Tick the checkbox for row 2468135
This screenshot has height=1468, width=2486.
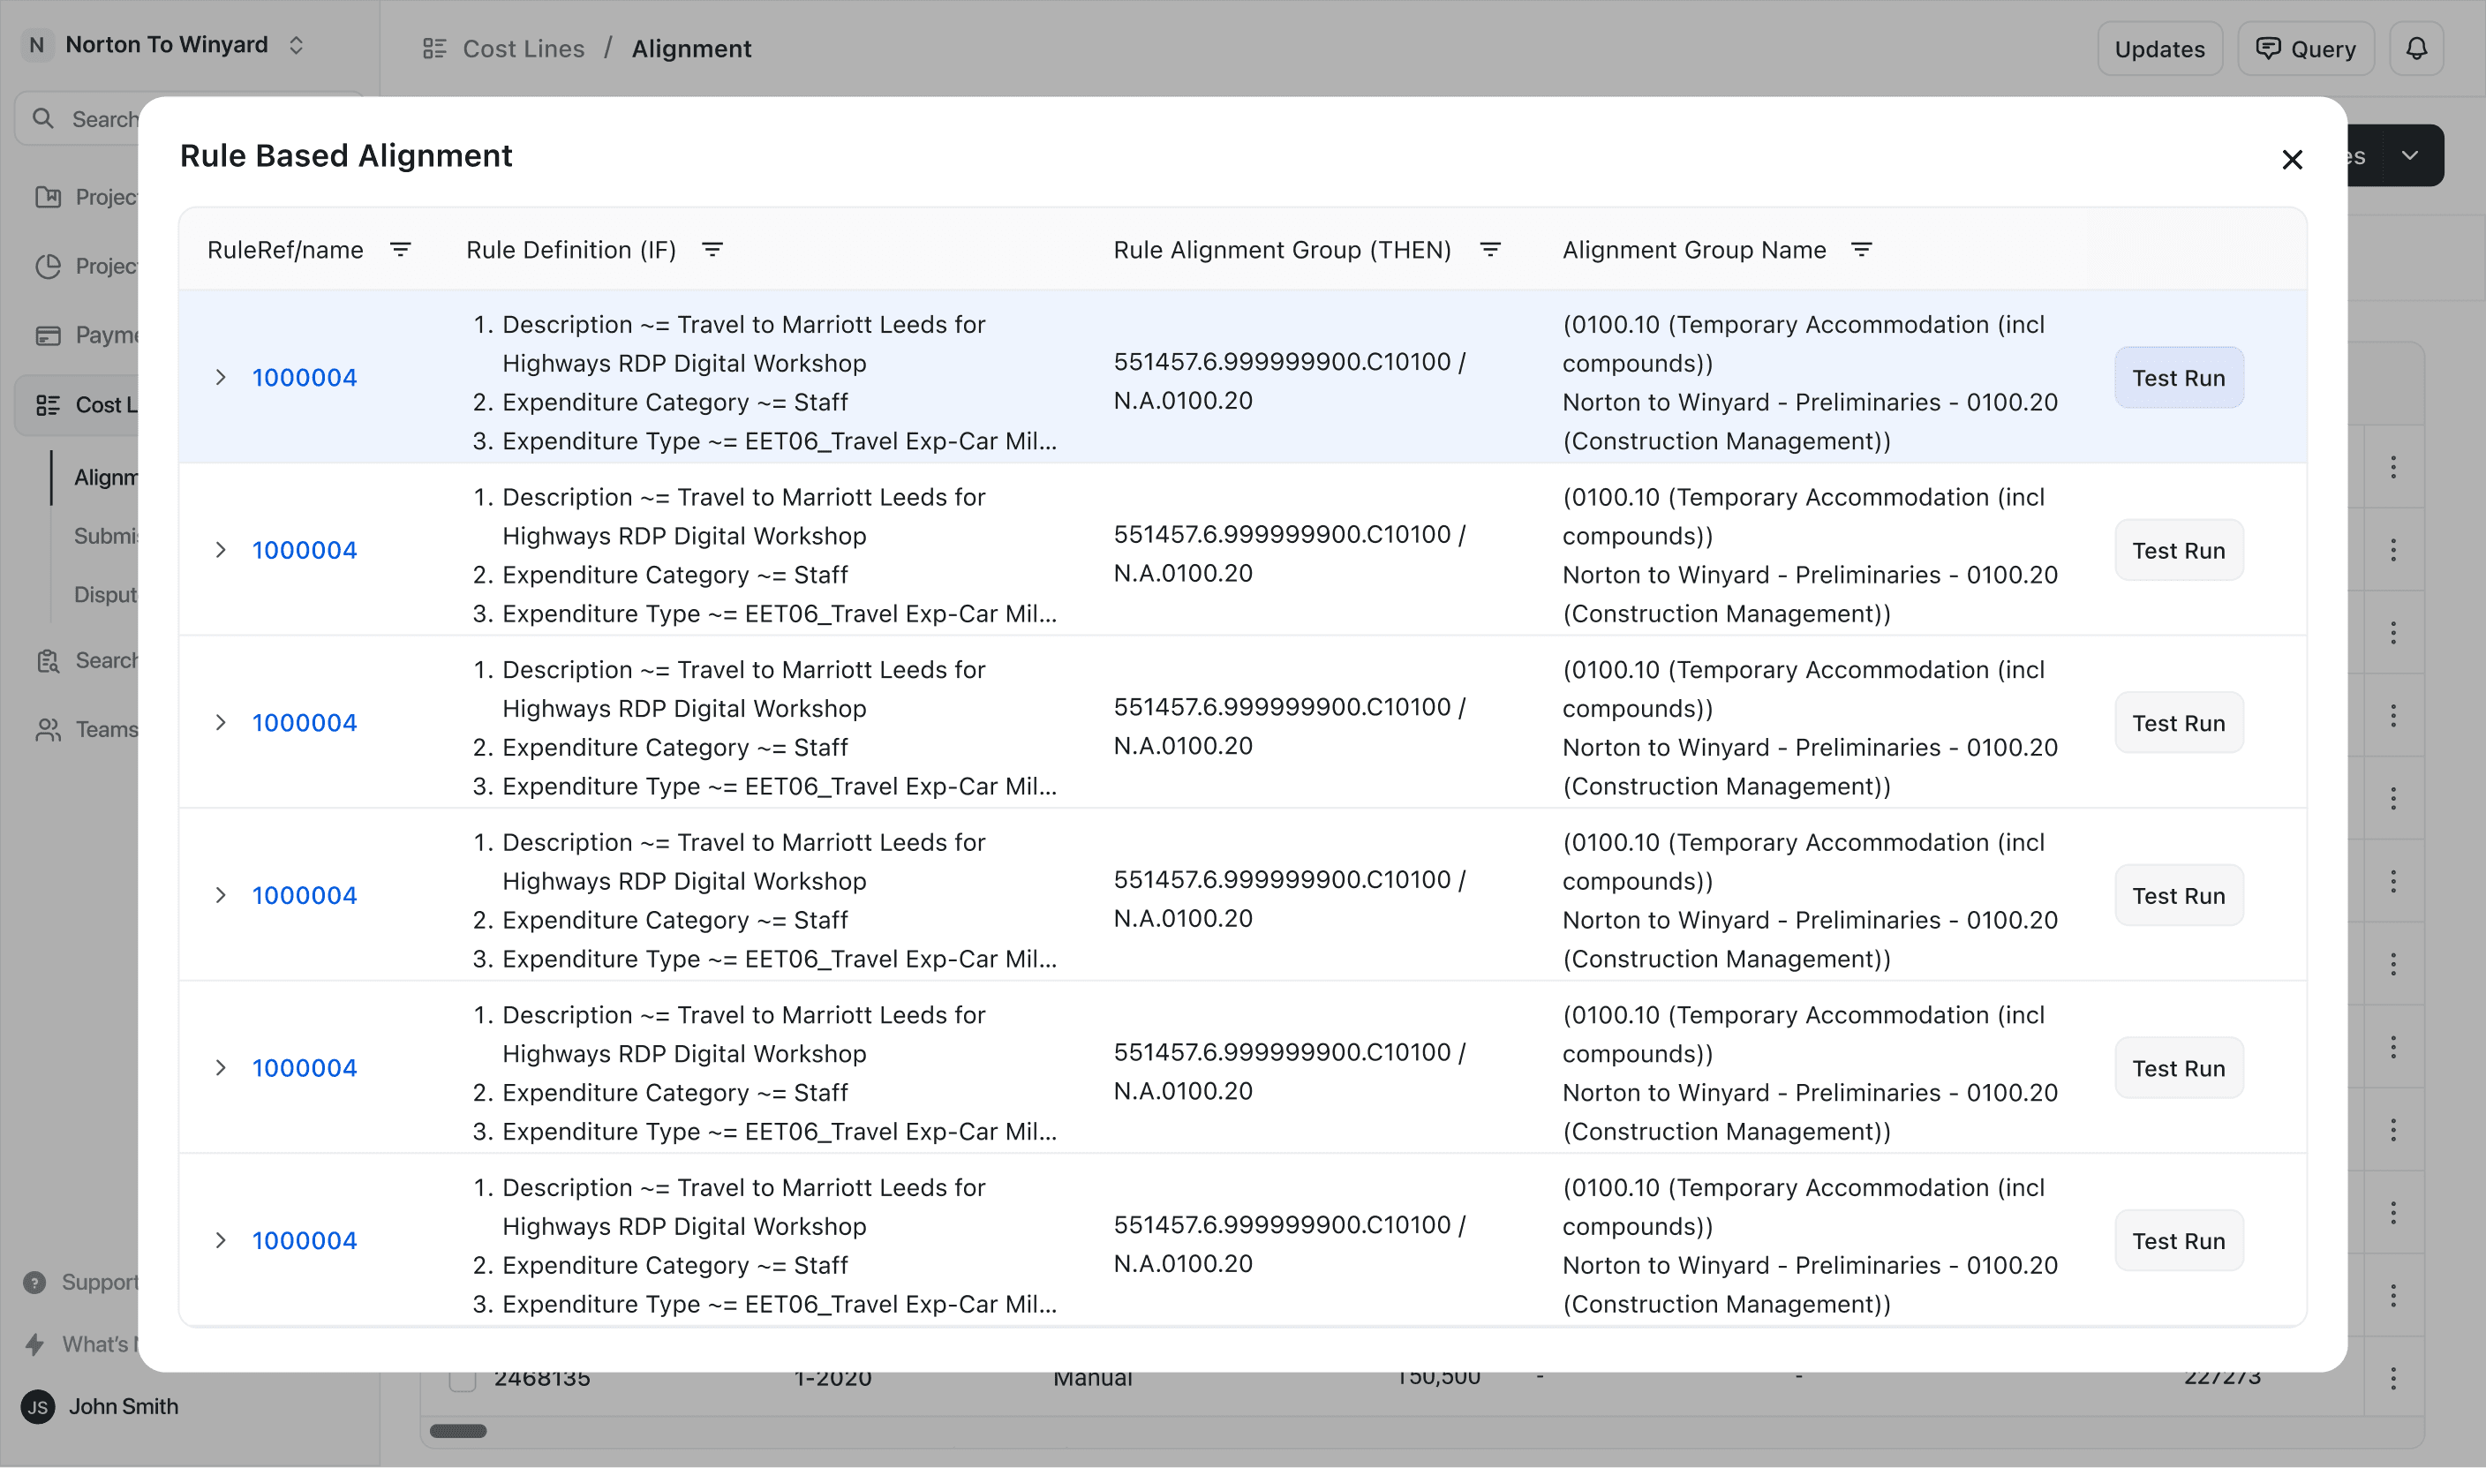462,1379
